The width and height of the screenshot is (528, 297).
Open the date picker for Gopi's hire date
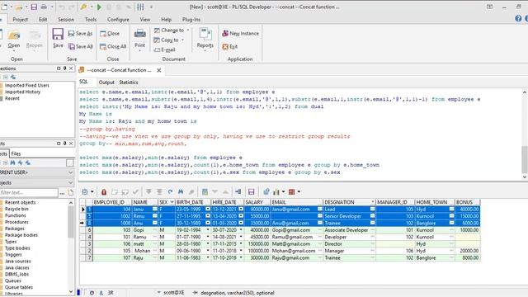[x=241, y=230]
